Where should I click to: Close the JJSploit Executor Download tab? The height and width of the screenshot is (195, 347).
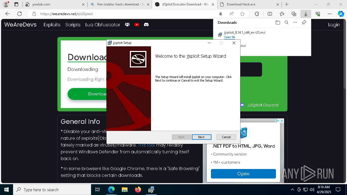[x=213, y=4]
